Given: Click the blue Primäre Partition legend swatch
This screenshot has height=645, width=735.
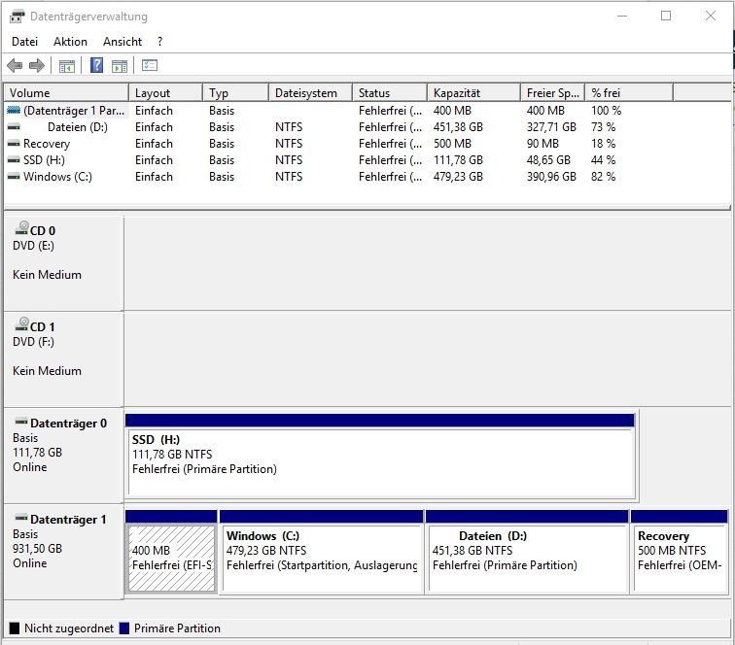Looking at the screenshot, I should 124,628.
